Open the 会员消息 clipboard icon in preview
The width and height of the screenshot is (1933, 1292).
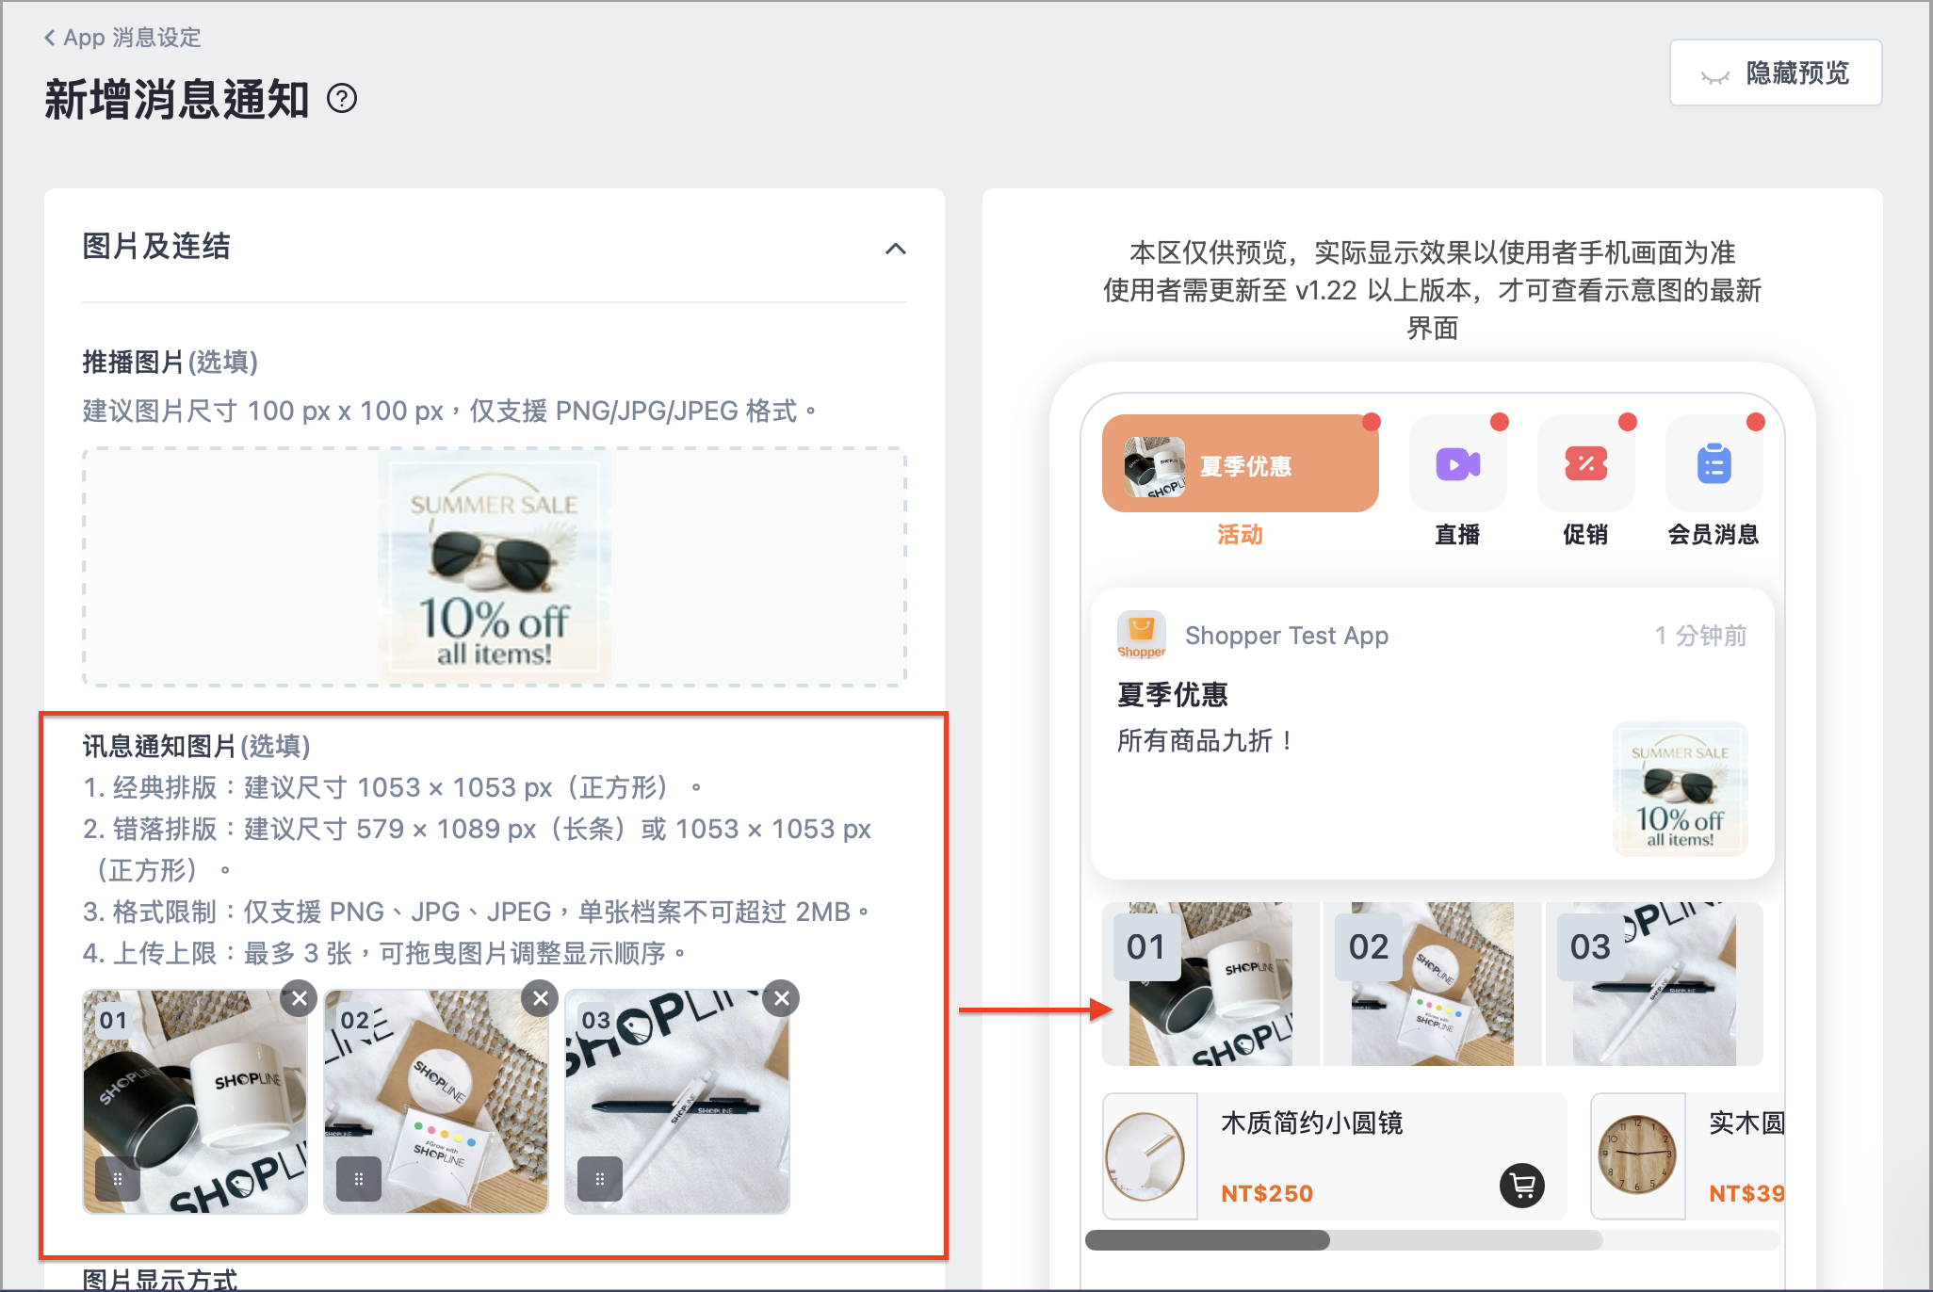1714,463
